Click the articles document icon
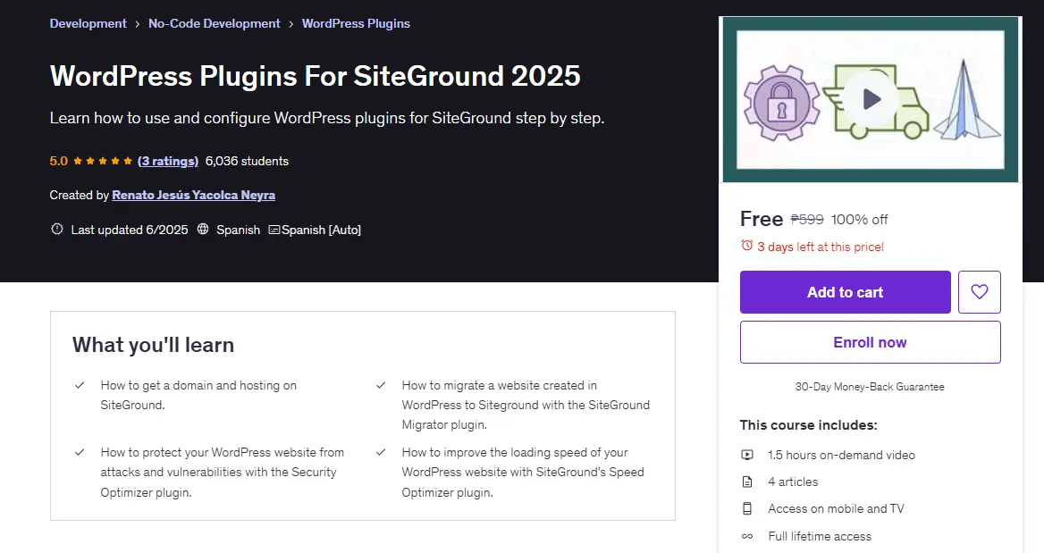The image size is (1044, 553). (x=747, y=482)
